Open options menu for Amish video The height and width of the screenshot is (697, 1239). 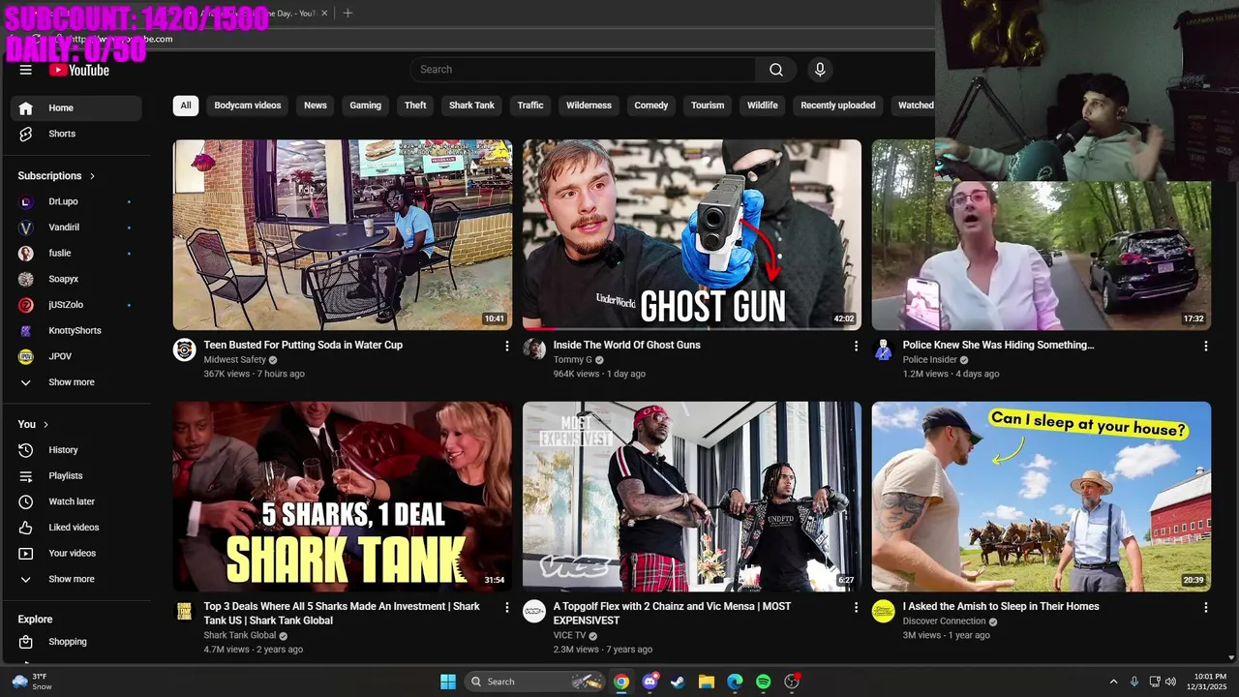(x=1205, y=607)
